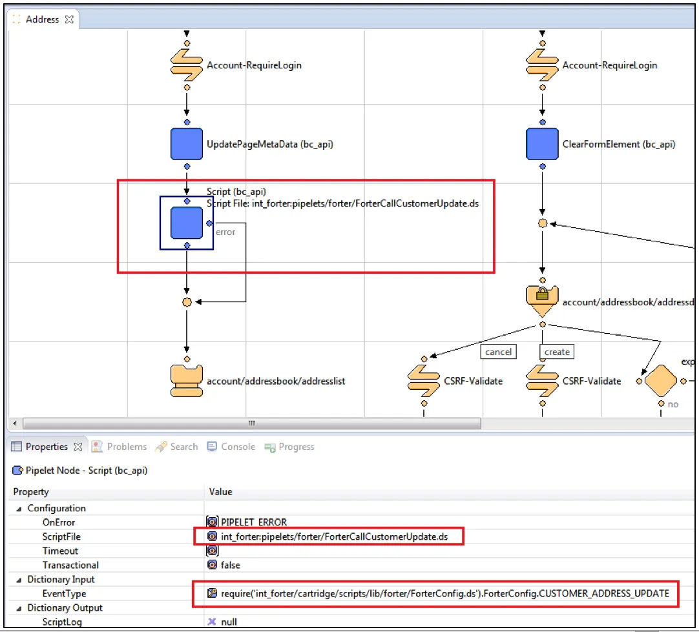Click the error transition label
The height and width of the screenshot is (632, 699).
click(x=225, y=232)
